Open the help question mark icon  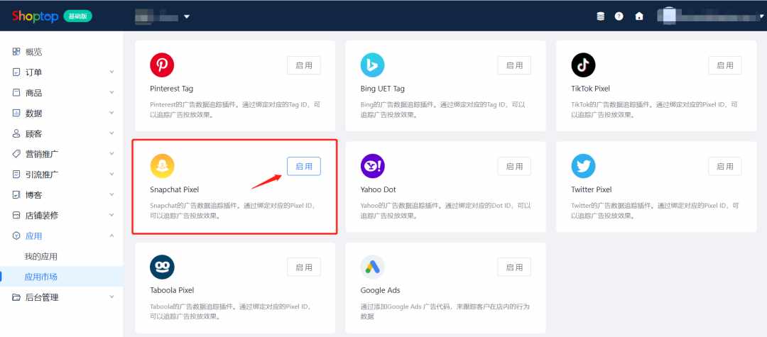(x=619, y=16)
